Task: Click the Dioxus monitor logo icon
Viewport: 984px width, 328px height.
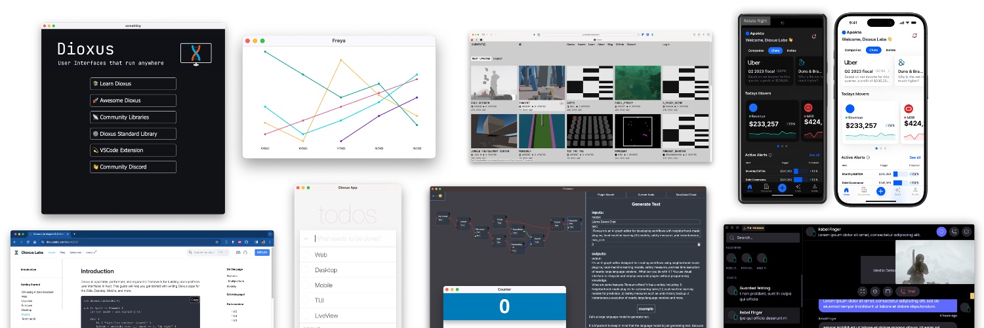Action: pyautogui.click(x=195, y=54)
